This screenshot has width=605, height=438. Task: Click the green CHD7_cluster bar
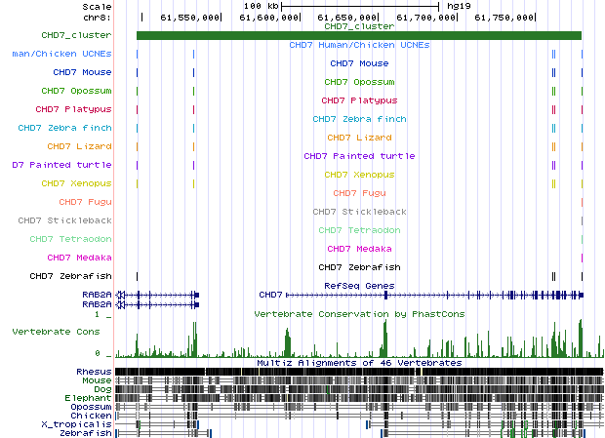tap(359, 36)
